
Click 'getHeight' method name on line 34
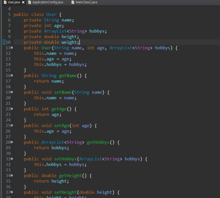coord(70,176)
